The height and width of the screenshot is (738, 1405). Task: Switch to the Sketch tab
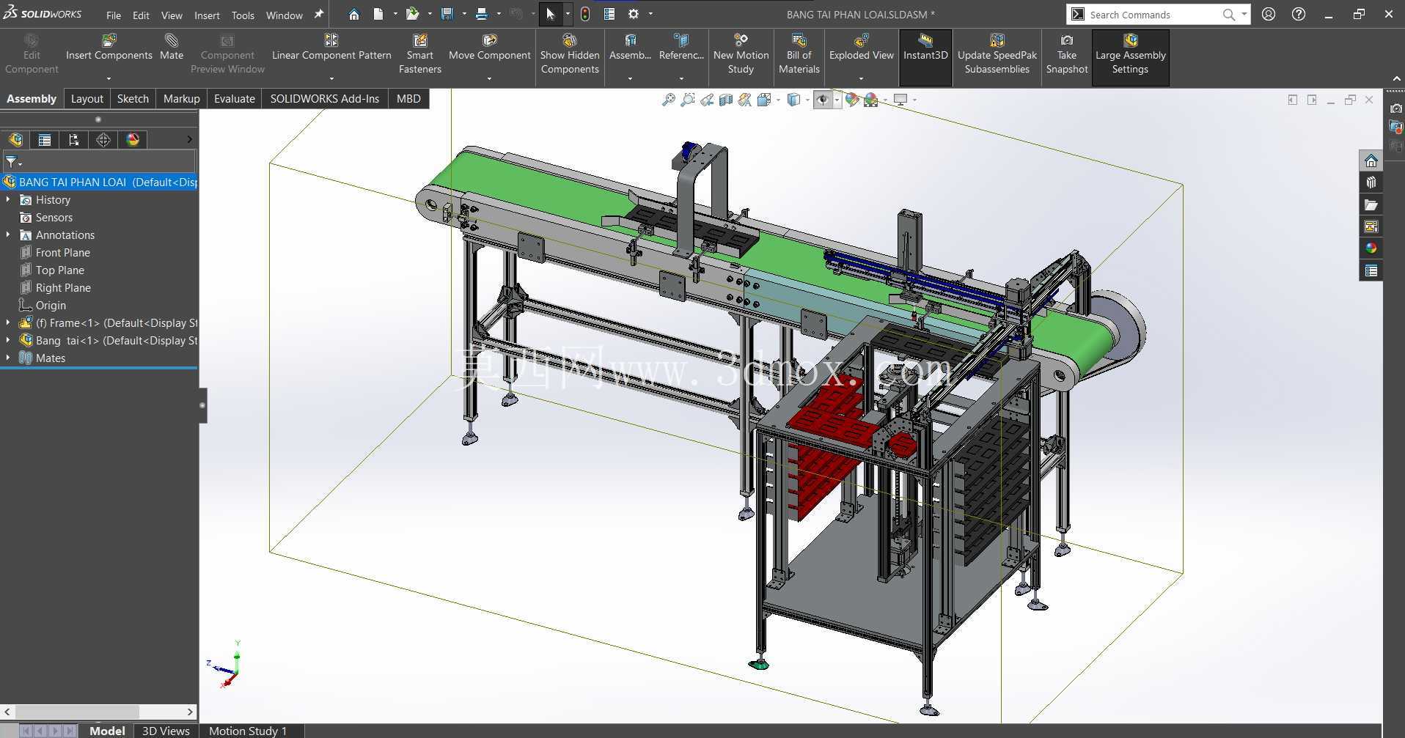[133, 98]
